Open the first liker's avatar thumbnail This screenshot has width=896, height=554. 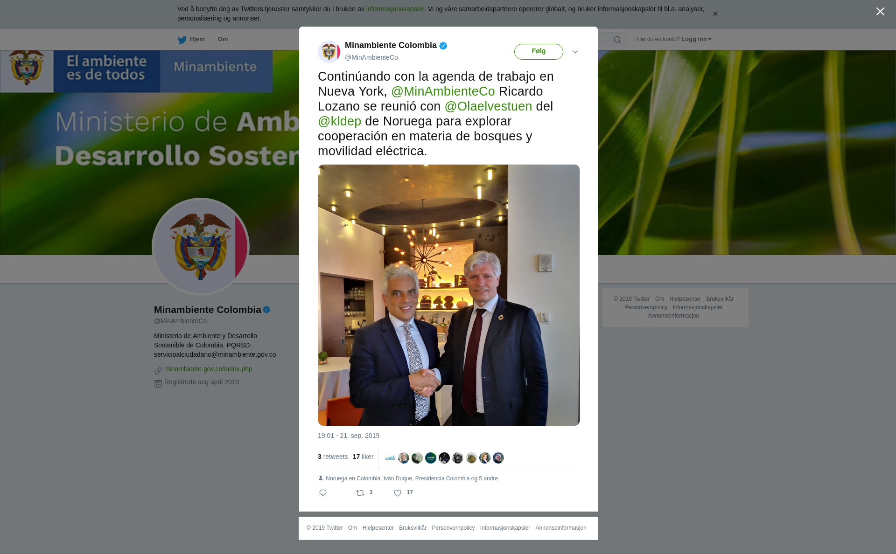pyautogui.click(x=390, y=458)
